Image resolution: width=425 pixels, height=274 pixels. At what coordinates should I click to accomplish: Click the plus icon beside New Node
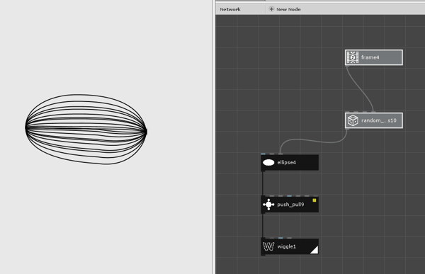(x=271, y=9)
